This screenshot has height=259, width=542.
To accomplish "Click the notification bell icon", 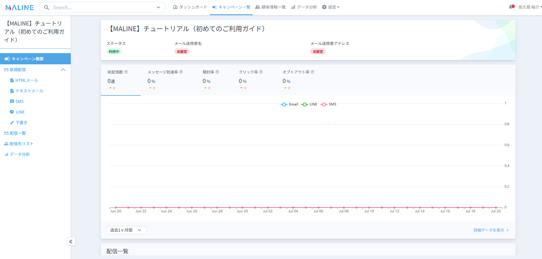I will (512, 7).
